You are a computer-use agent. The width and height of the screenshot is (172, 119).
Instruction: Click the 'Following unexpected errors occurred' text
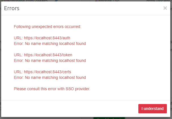point(48,27)
